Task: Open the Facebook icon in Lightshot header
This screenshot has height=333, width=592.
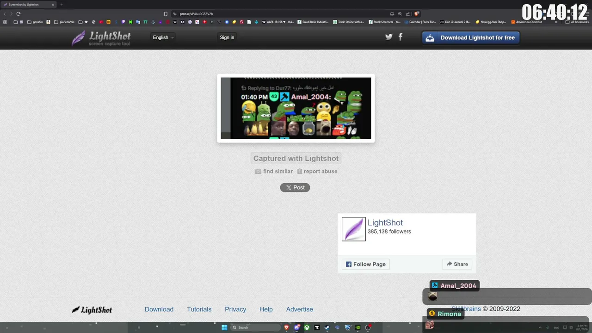Action: pyautogui.click(x=401, y=37)
